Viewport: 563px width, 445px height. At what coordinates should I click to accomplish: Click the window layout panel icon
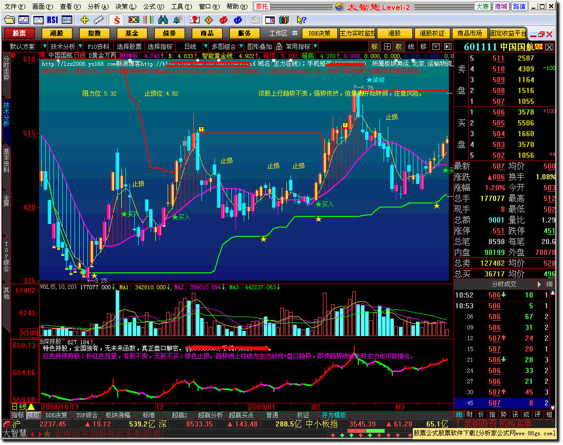point(270,20)
